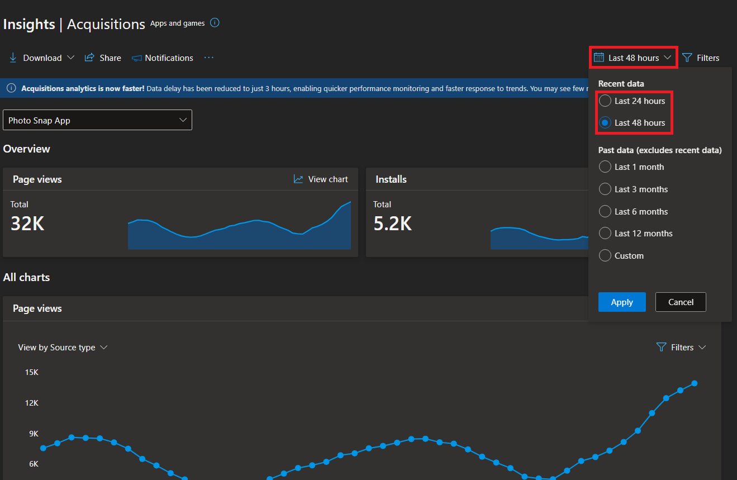Expand View by Source type dropdown
Screen dimensions: 737x480
(x=63, y=347)
